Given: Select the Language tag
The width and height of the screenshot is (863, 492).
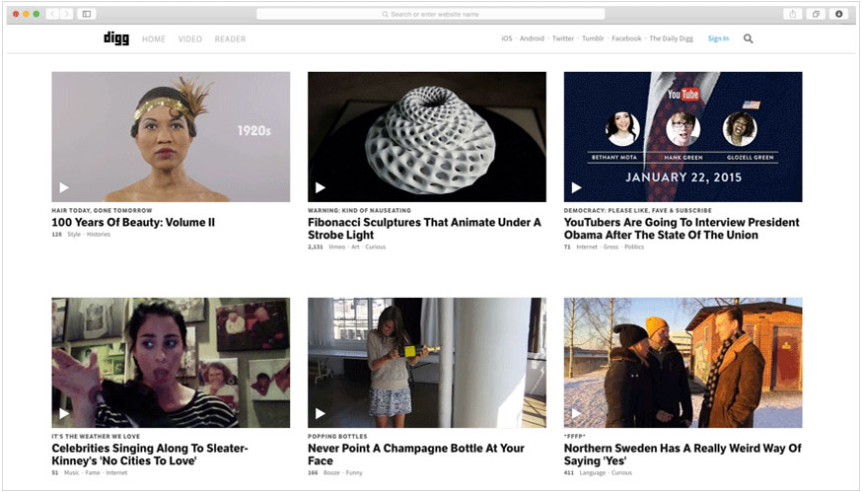Looking at the screenshot, I should tap(592, 472).
